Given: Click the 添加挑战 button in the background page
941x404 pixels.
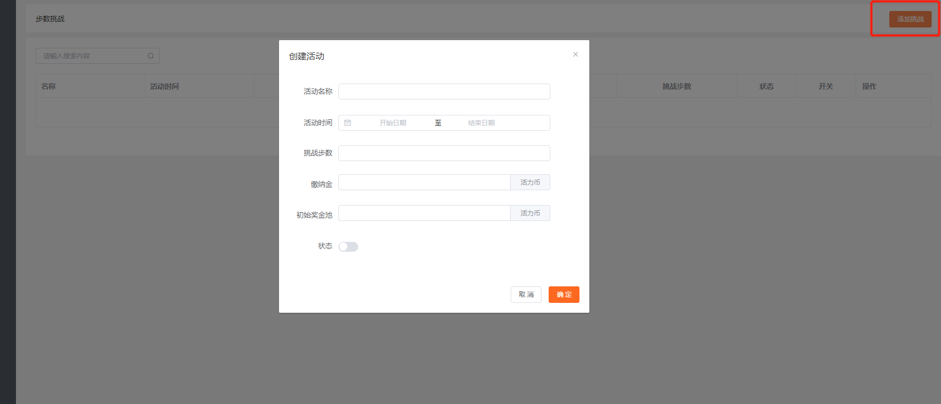Looking at the screenshot, I should [x=910, y=19].
